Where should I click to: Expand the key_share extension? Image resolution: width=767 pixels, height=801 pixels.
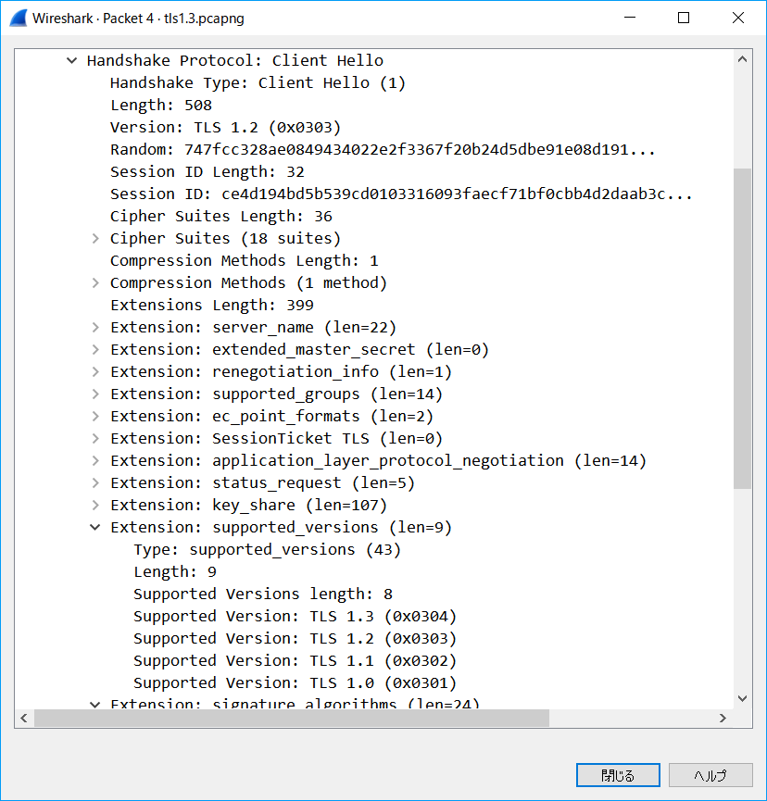95,506
